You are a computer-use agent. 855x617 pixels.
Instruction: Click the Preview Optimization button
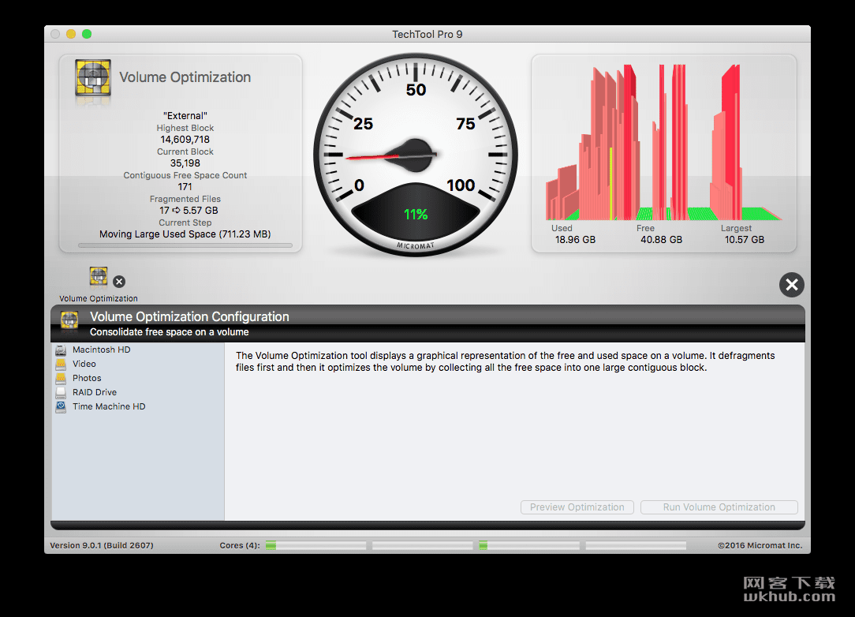pyautogui.click(x=577, y=507)
